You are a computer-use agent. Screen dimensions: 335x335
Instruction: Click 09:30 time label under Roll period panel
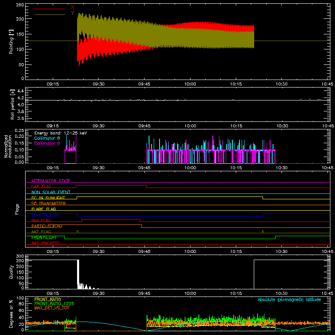coord(99,126)
